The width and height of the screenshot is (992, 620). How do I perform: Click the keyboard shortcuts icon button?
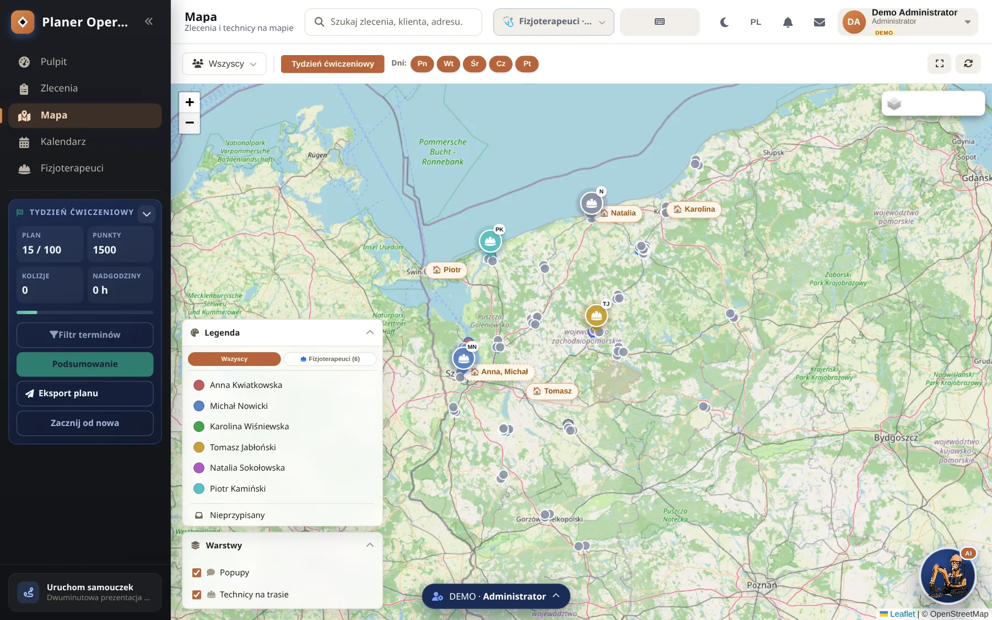(x=660, y=22)
